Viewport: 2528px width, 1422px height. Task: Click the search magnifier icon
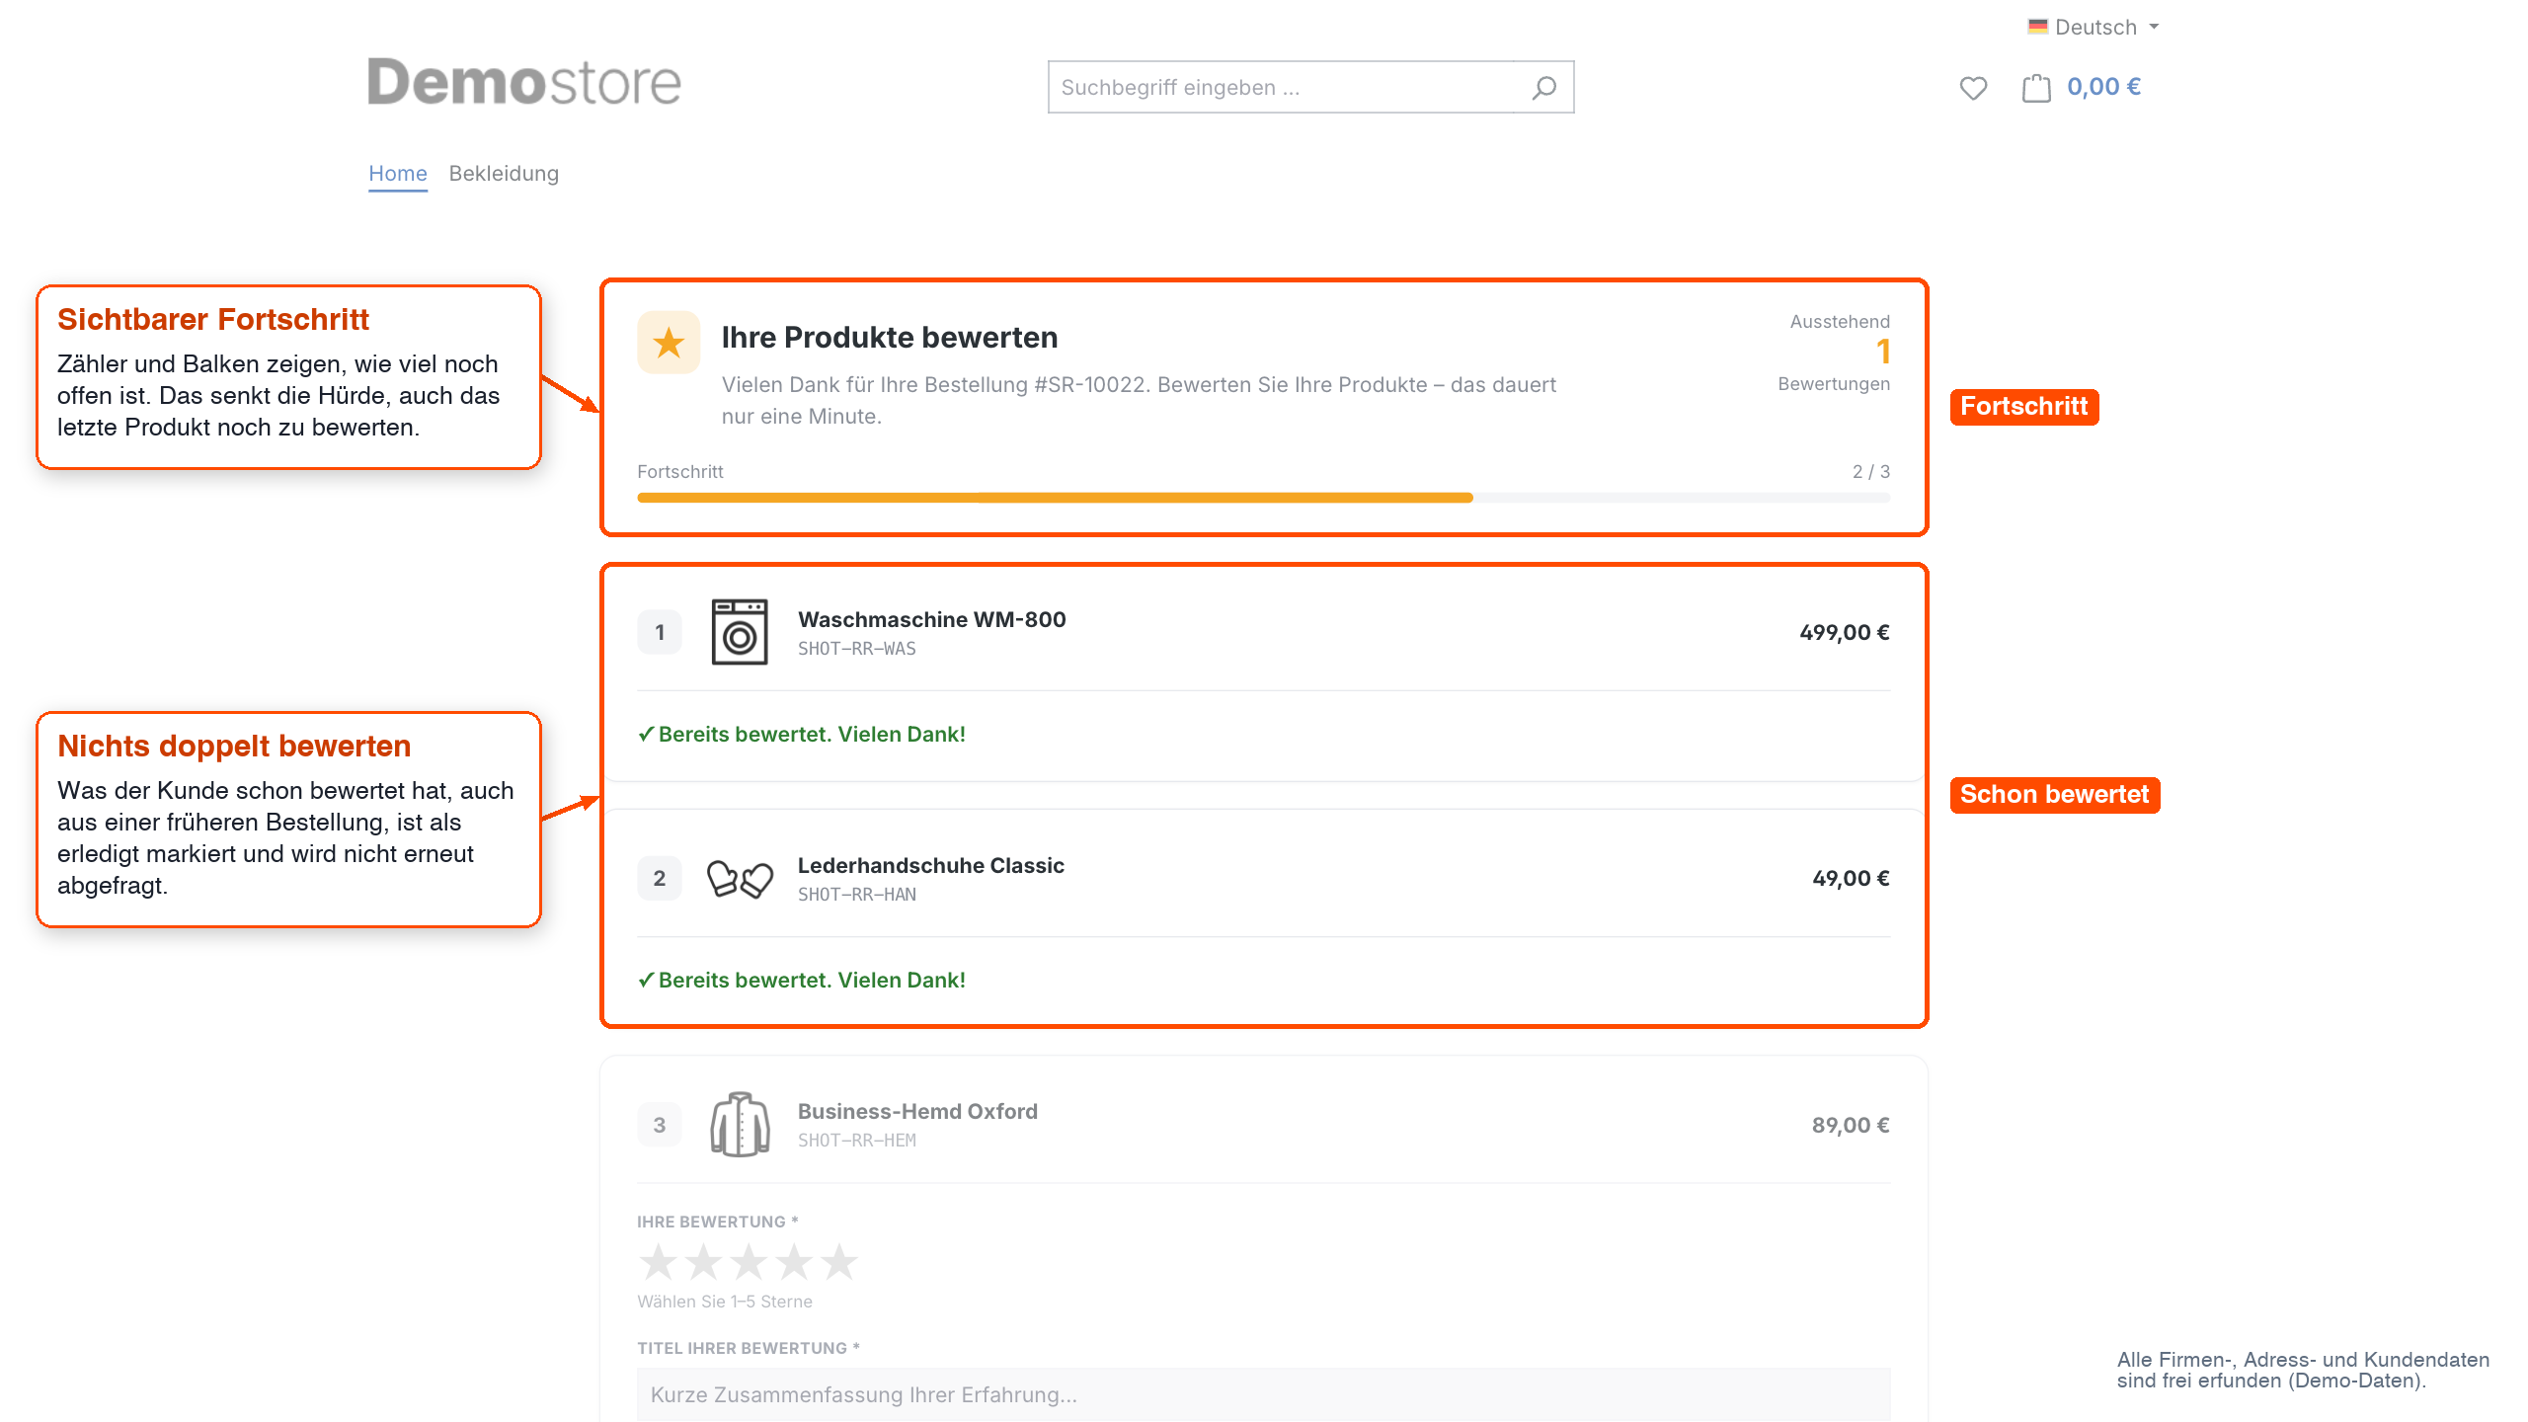coord(1543,88)
